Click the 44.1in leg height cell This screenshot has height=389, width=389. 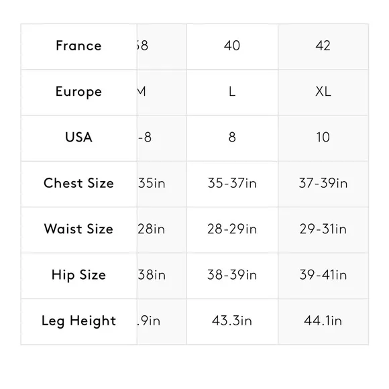(x=323, y=321)
